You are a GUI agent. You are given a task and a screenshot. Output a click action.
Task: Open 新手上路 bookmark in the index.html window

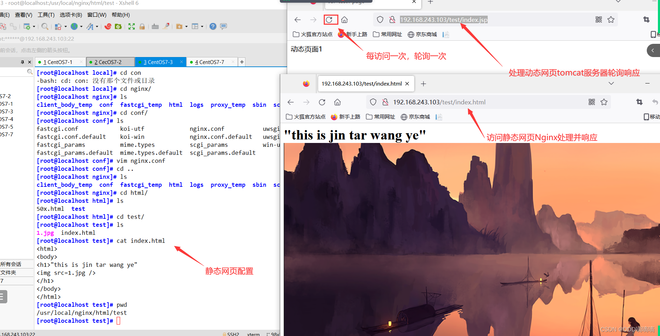click(346, 117)
